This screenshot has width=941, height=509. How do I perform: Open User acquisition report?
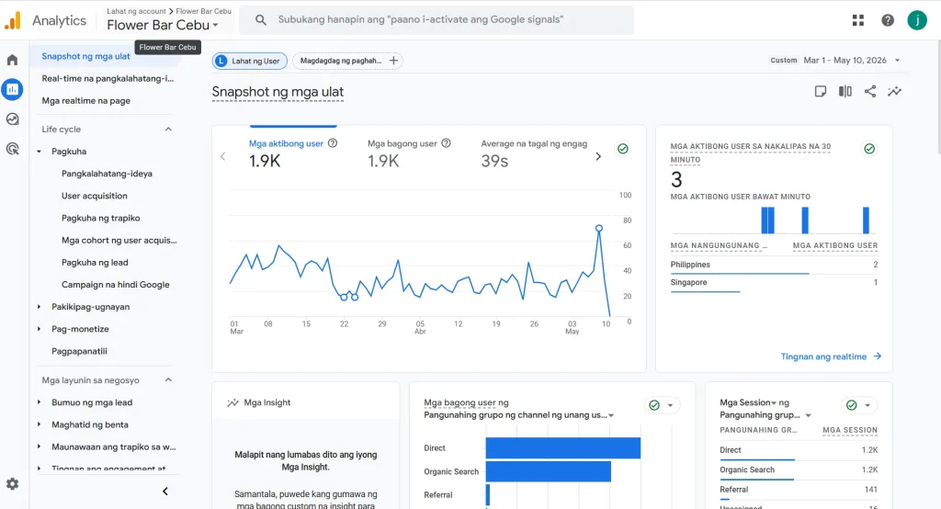[x=95, y=196]
